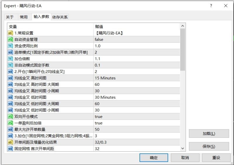Click the integer icon beside 2.开仓 row
The image size is (234, 165).
[10, 72]
